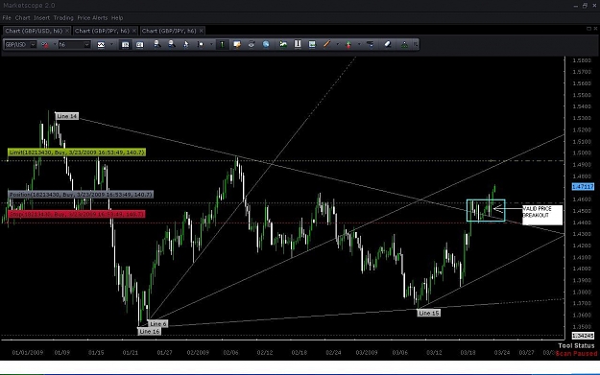
Task: Click the yellow note label icon
Action: point(237,45)
